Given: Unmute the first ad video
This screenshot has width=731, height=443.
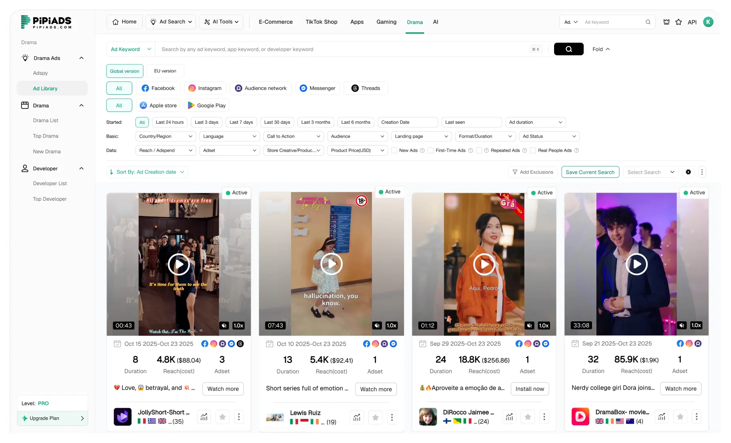Looking at the screenshot, I should [224, 326].
